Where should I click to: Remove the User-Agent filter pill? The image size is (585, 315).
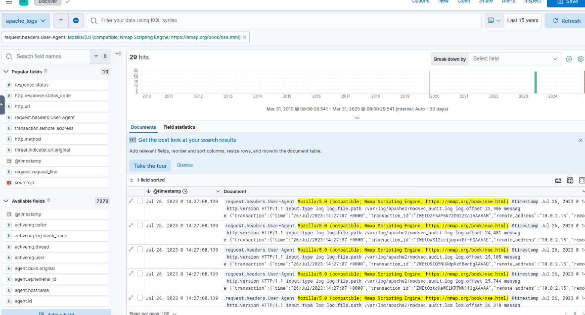[x=244, y=37]
